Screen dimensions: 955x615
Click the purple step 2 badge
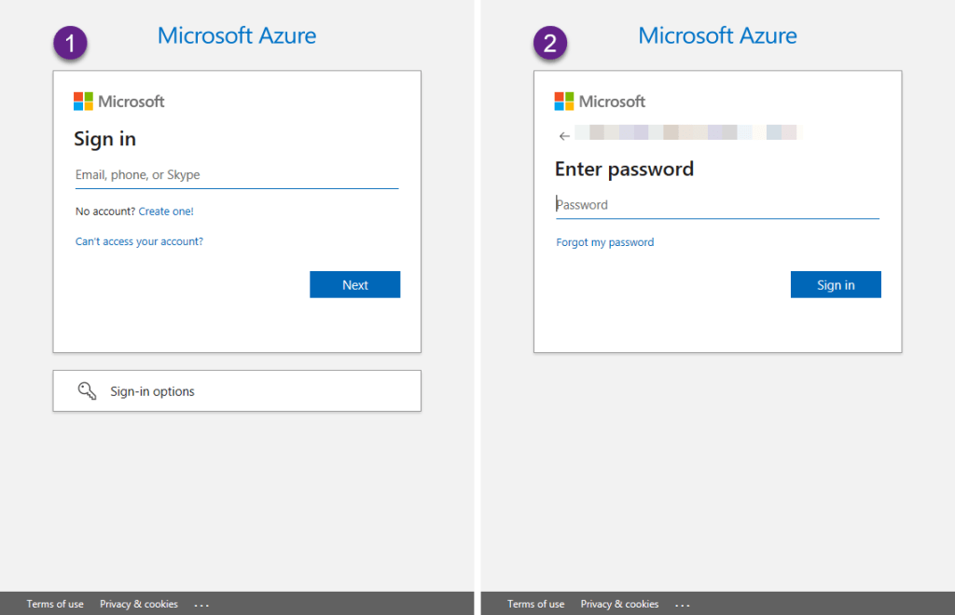550,43
